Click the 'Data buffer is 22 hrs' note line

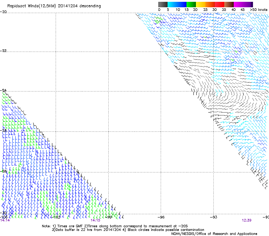click(128, 230)
